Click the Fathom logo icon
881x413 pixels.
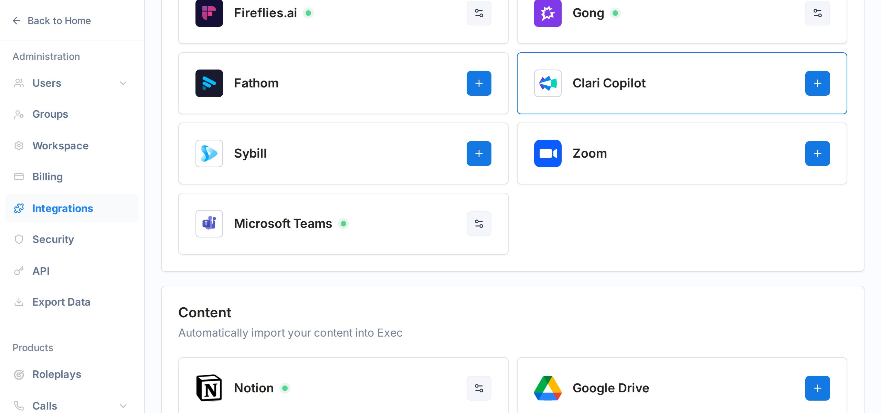click(x=209, y=83)
